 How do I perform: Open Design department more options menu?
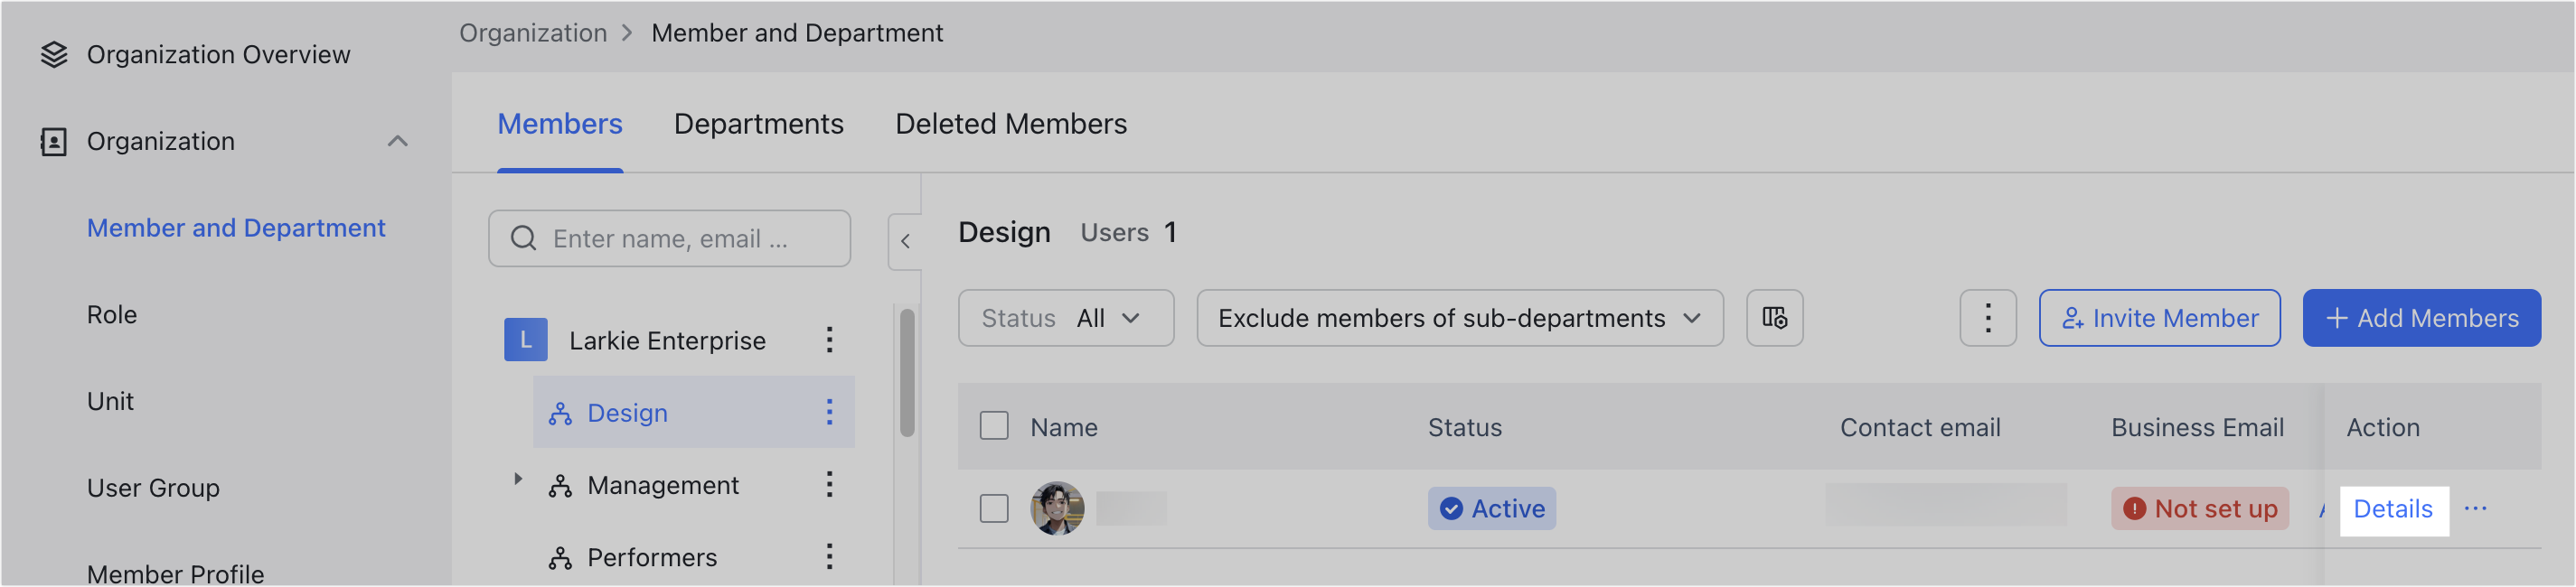829,413
